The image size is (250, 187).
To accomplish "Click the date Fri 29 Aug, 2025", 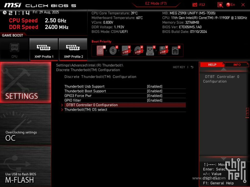I will tap(46, 12).
